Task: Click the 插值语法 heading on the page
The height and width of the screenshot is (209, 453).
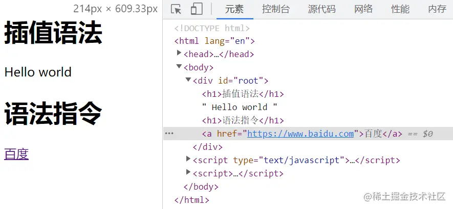Action: [53, 33]
